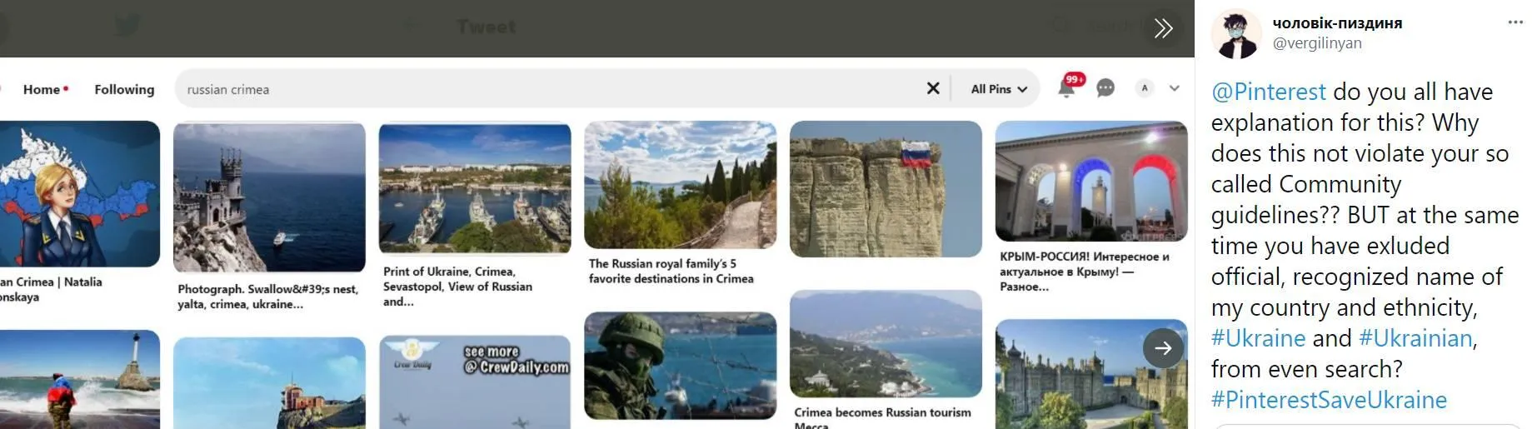Open the cliff with Russian flag pin
Image resolution: width=1532 pixels, height=429 pixels.
[x=886, y=189]
